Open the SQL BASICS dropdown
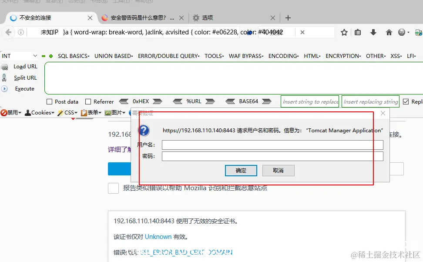The image size is (423, 262). [73, 56]
